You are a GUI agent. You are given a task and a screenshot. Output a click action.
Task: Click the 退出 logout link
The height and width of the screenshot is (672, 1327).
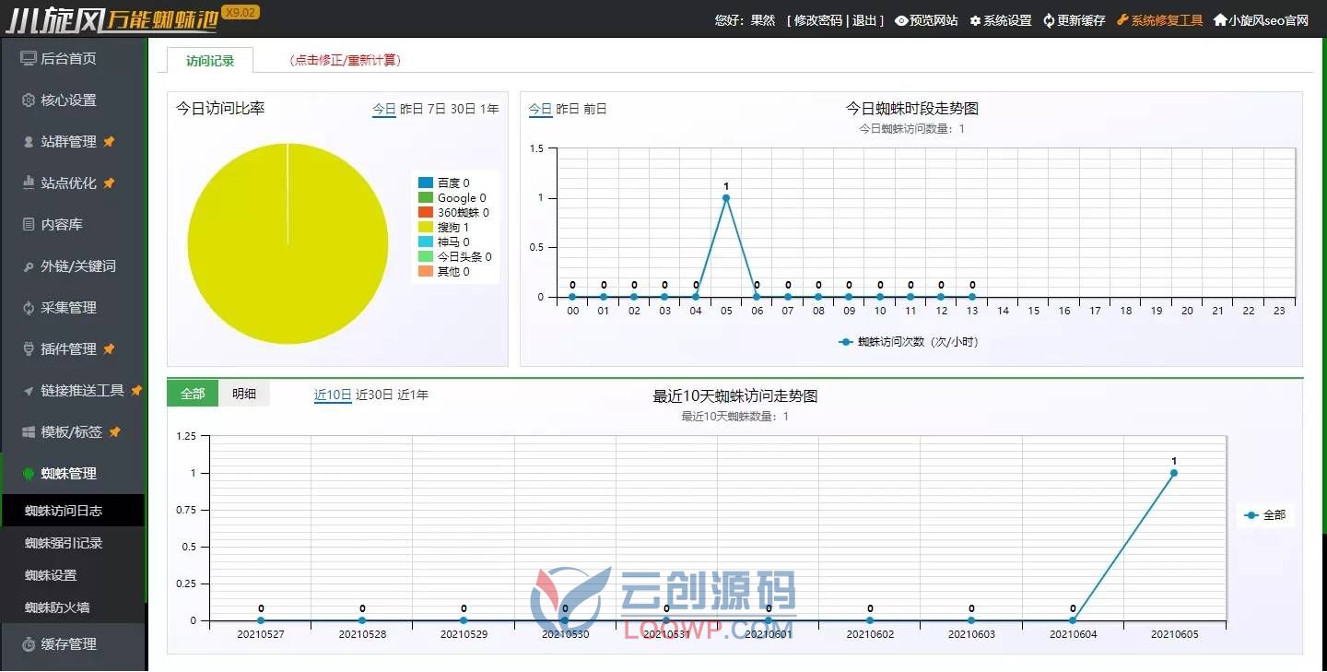coord(864,20)
